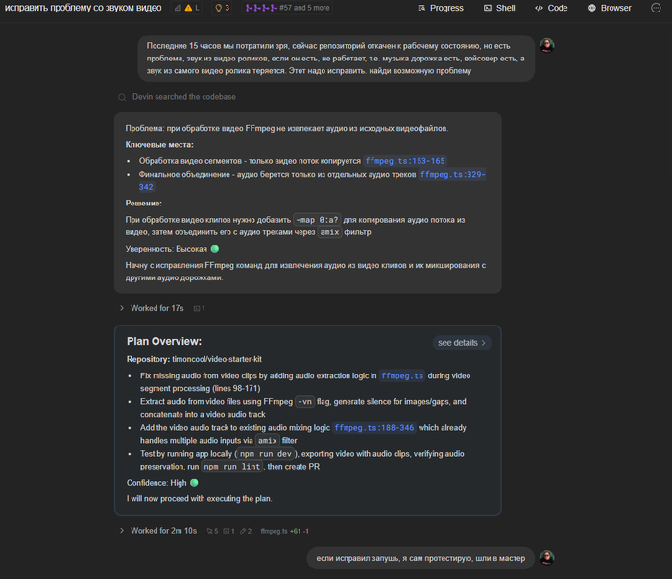The image size is (672, 579).
Task: Open ffmpeg.ts:188-346 link in plan
Action: (x=373, y=427)
